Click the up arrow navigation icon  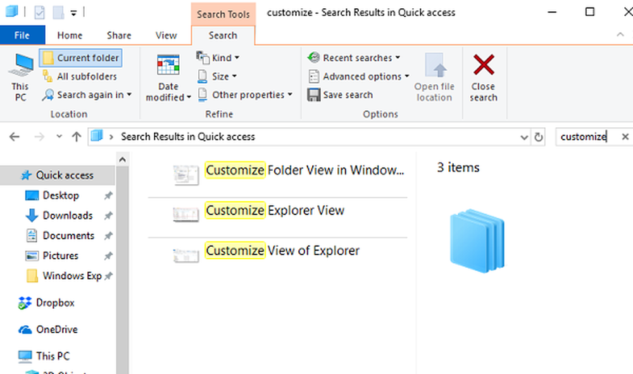pyautogui.click(x=77, y=137)
